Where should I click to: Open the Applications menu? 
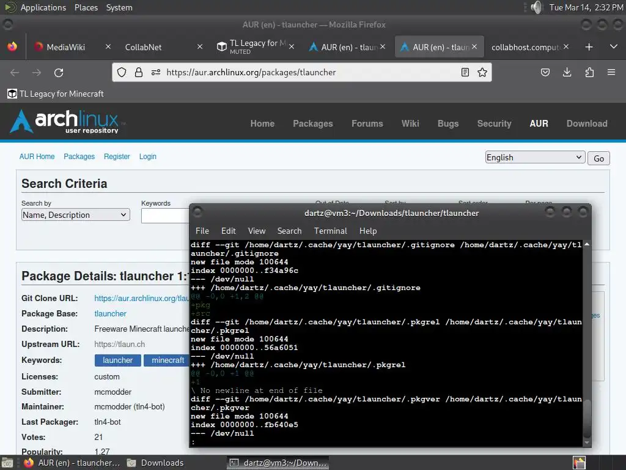point(43,7)
